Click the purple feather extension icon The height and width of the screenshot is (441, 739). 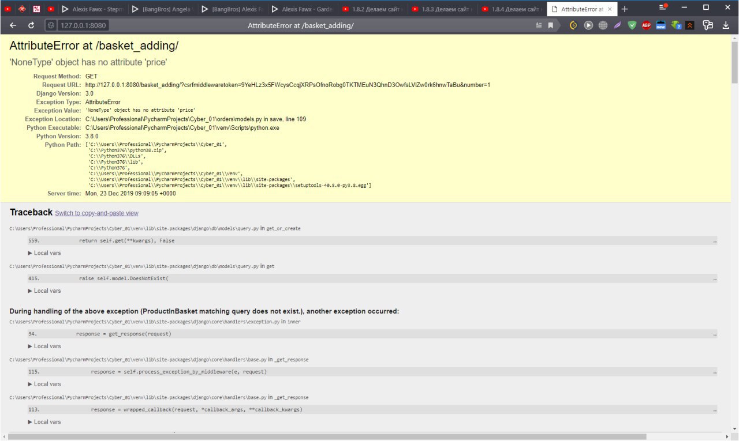coord(617,25)
